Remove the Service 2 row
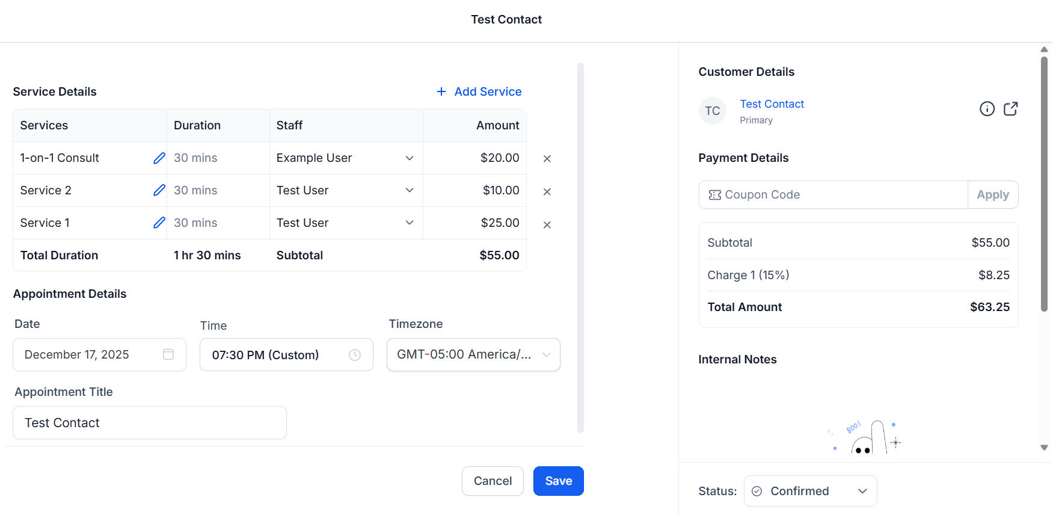The image size is (1053, 515). click(x=547, y=192)
